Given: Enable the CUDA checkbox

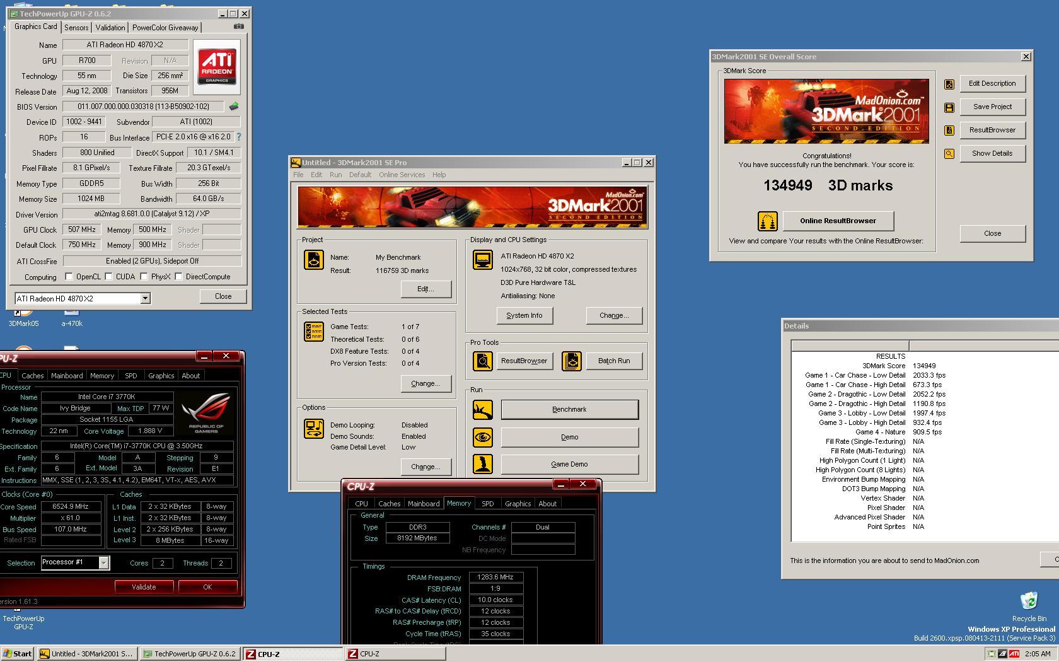Looking at the screenshot, I should tap(108, 277).
